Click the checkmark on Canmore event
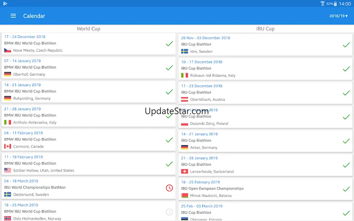Screen dimensions: 354x221 click(170, 140)
